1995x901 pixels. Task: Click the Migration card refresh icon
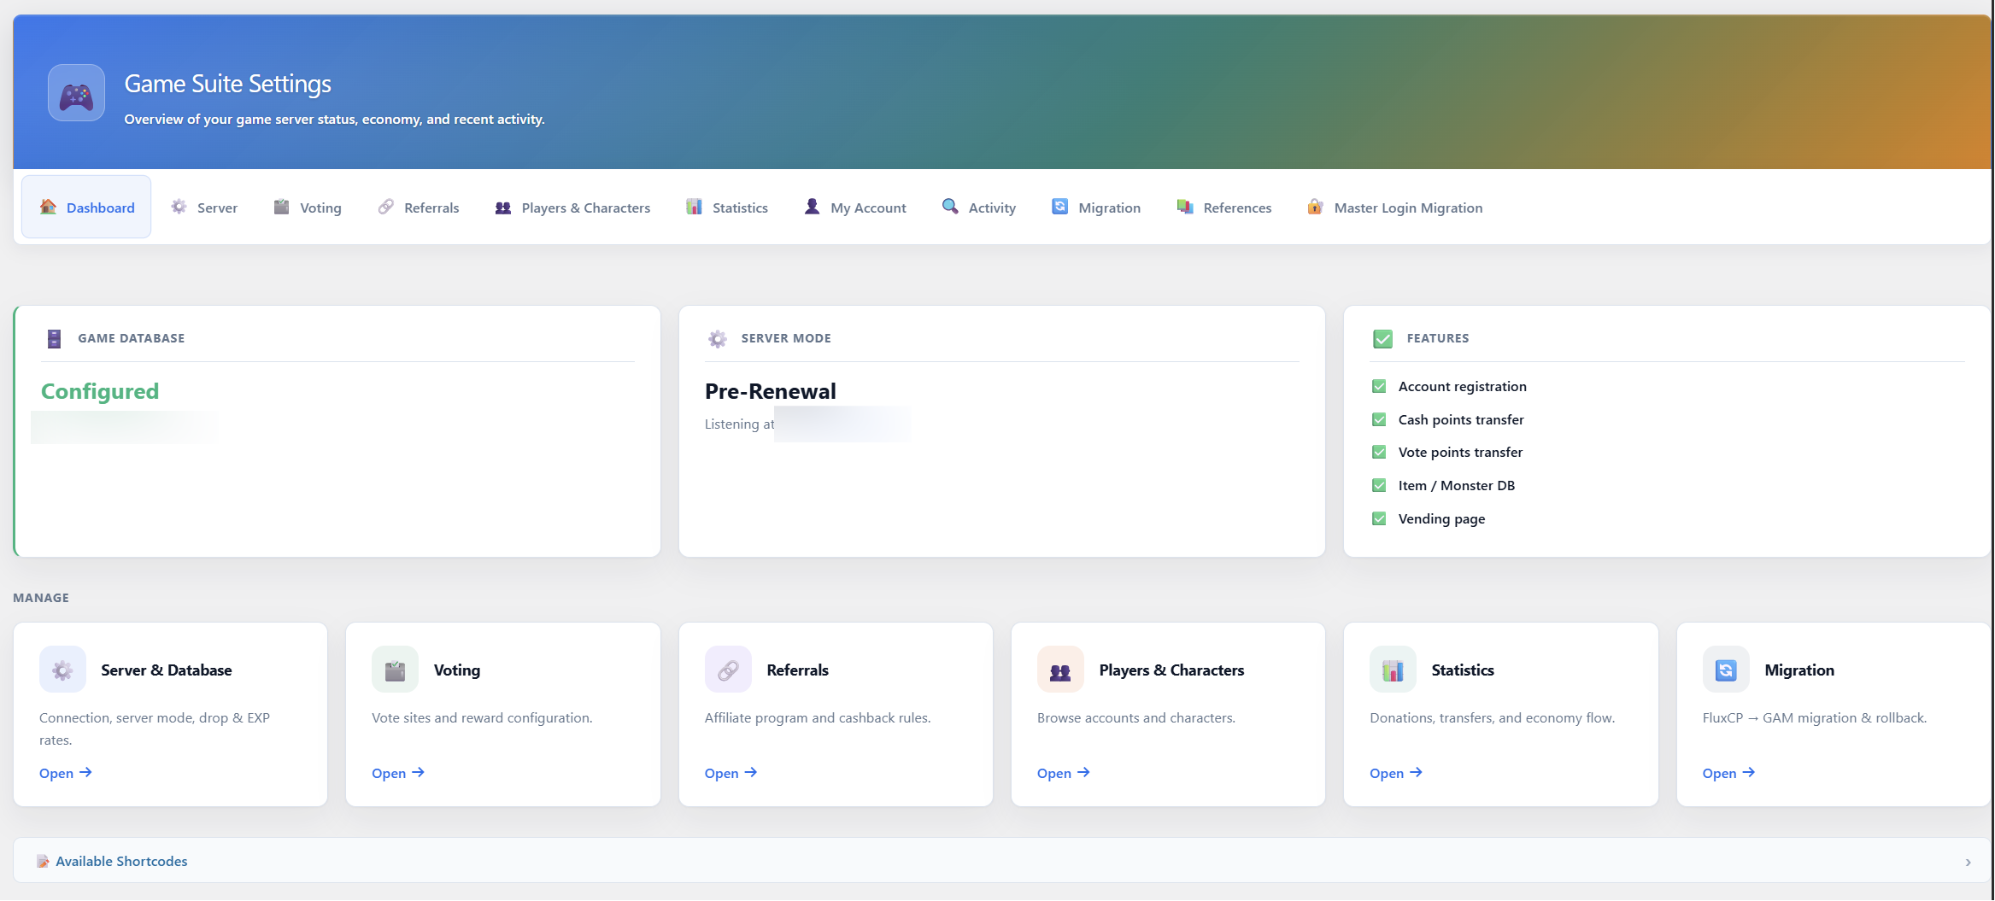click(x=1726, y=670)
